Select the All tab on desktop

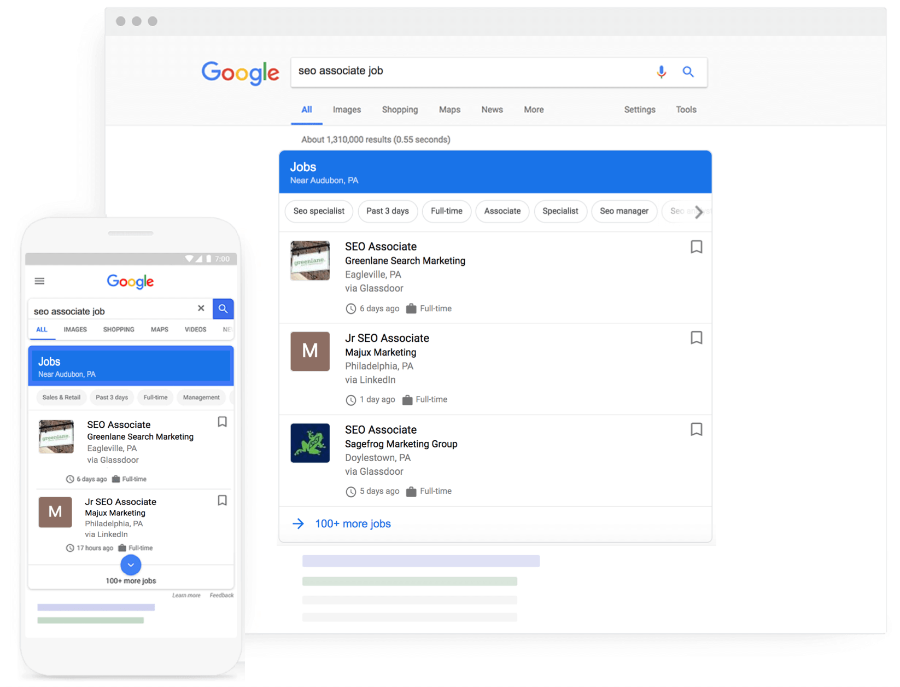(x=307, y=109)
